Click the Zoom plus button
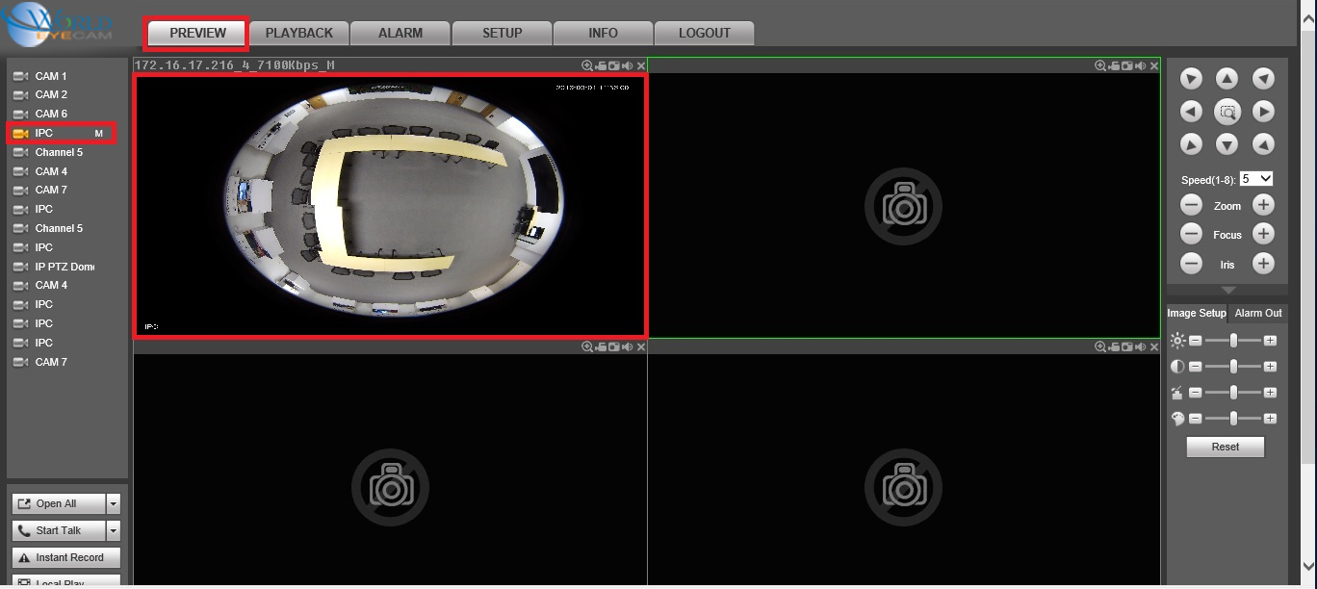Image resolution: width=1317 pixels, height=589 pixels. click(x=1263, y=205)
